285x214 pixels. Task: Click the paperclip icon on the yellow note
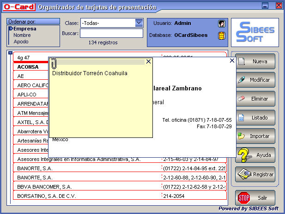[x=54, y=63]
